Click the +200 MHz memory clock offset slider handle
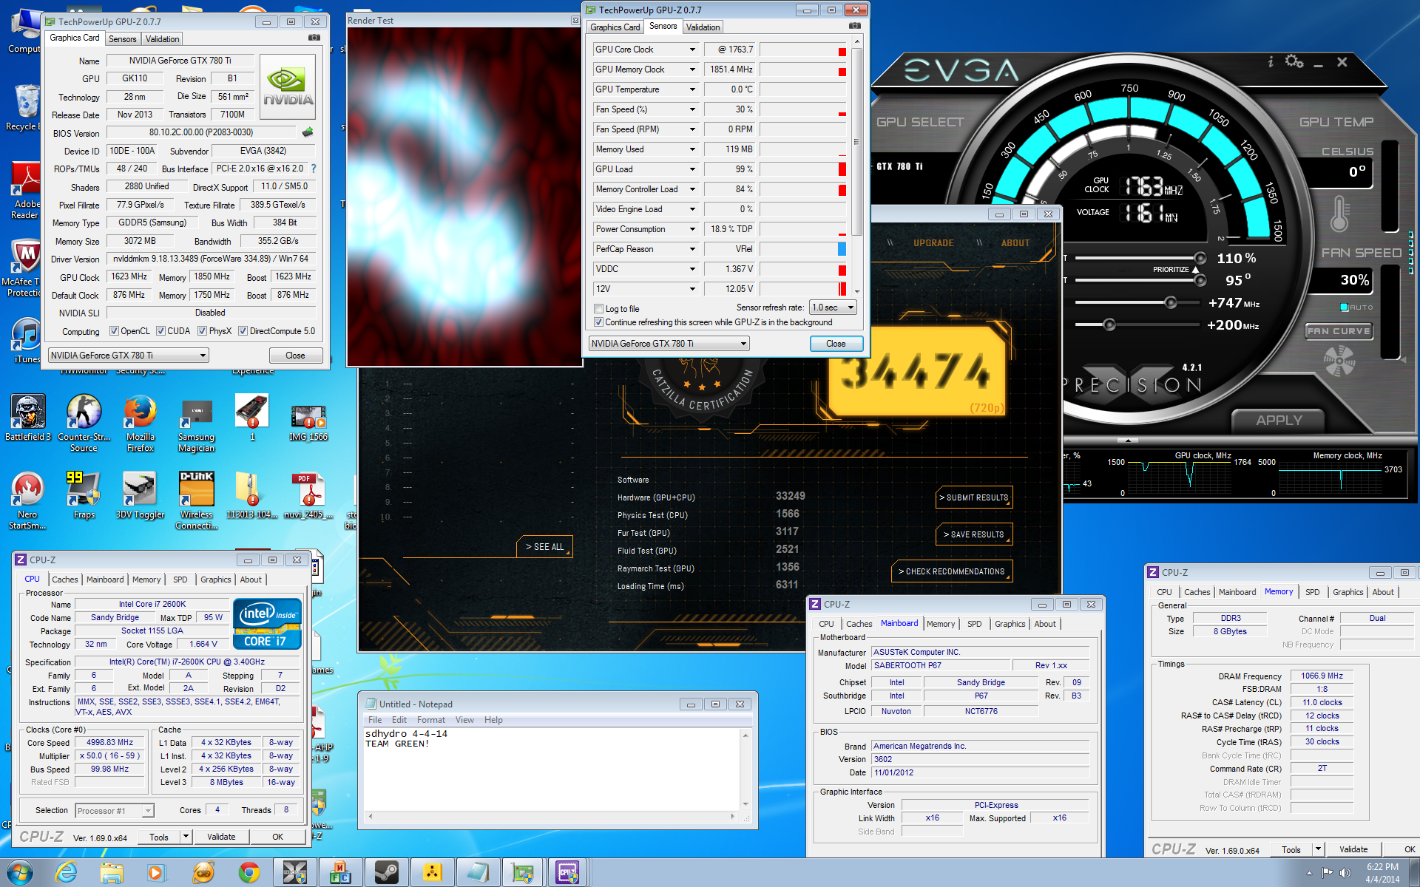1420x887 pixels. 1109,324
